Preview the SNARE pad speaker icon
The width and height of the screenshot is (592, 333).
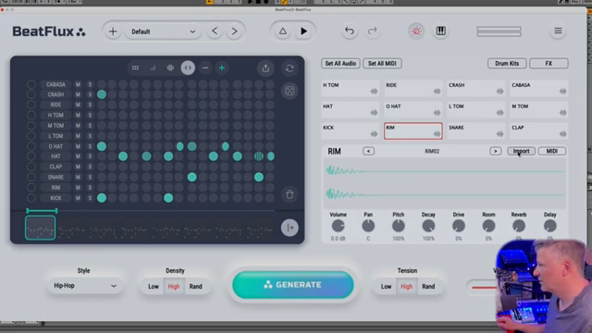(x=499, y=133)
